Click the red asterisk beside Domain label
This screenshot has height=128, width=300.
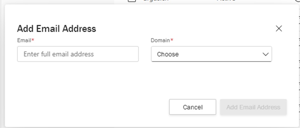172,40
